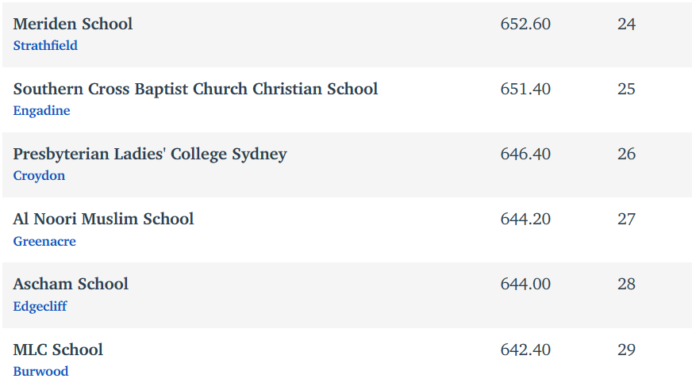Open the Croydon suburb link
The height and width of the screenshot is (390, 692).
click(39, 175)
